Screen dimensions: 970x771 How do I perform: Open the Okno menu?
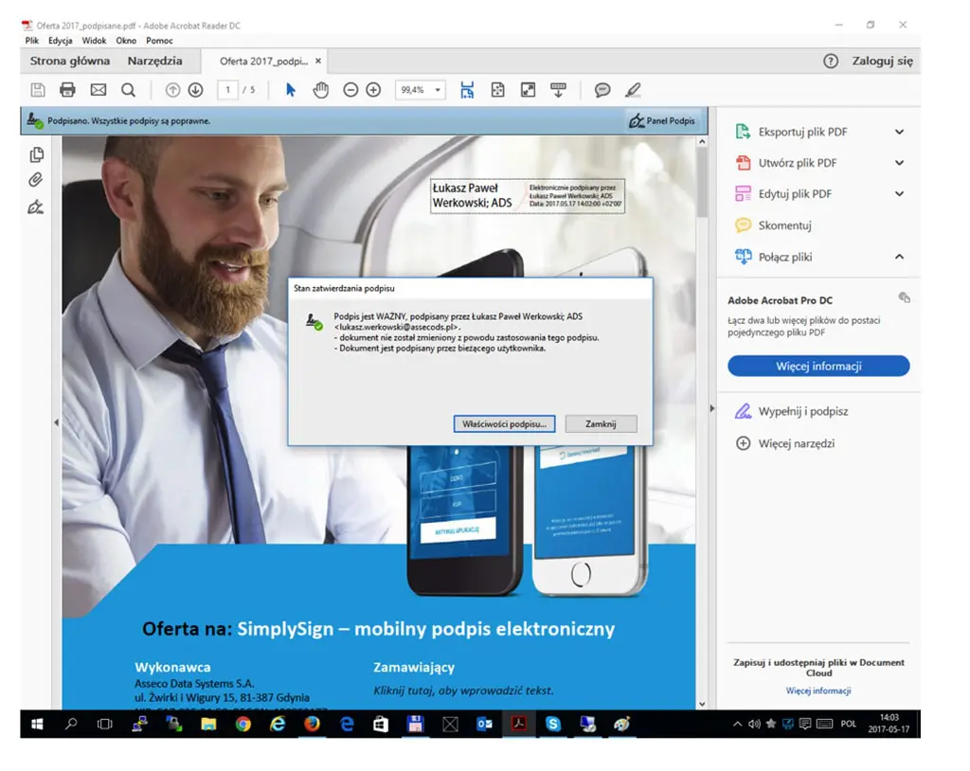126,40
